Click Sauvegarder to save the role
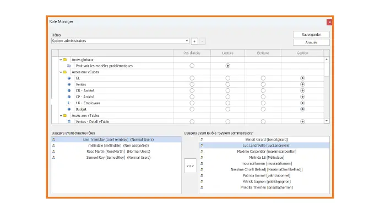 pyautogui.click(x=311, y=34)
